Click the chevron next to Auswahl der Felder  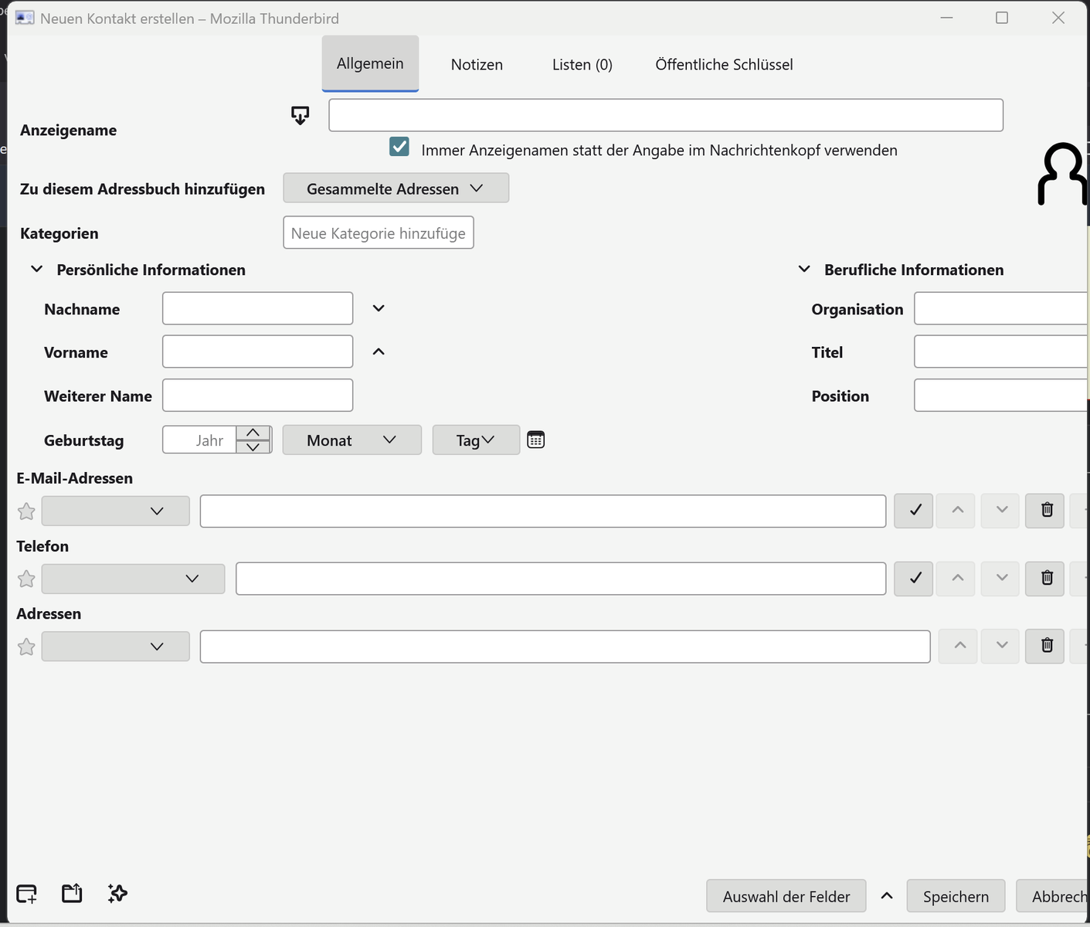(x=887, y=896)
